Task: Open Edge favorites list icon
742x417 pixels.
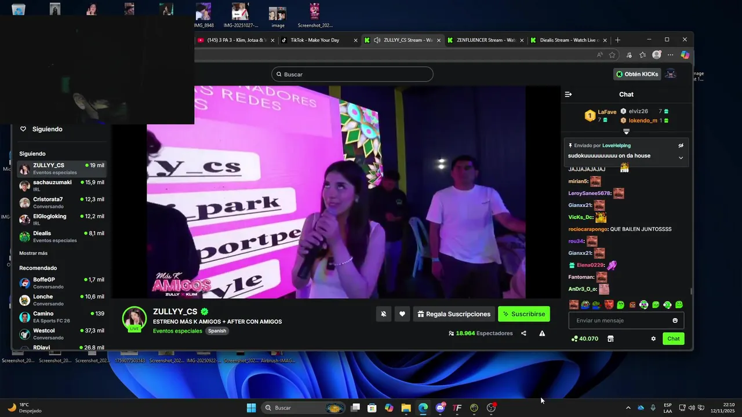Action: [642, 55]
